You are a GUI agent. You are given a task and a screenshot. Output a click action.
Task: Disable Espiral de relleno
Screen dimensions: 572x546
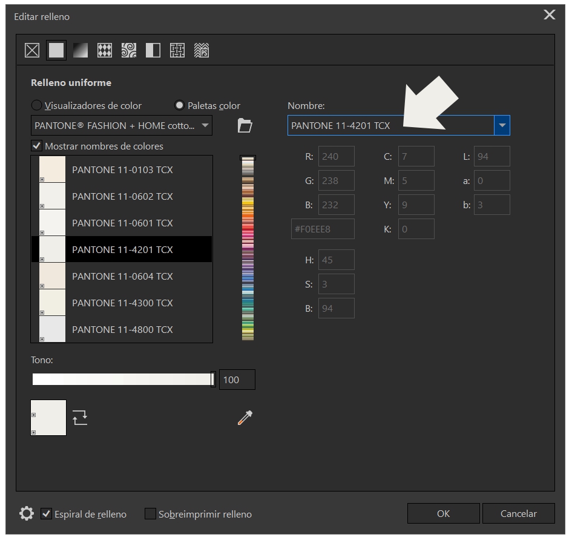(46, 514)
